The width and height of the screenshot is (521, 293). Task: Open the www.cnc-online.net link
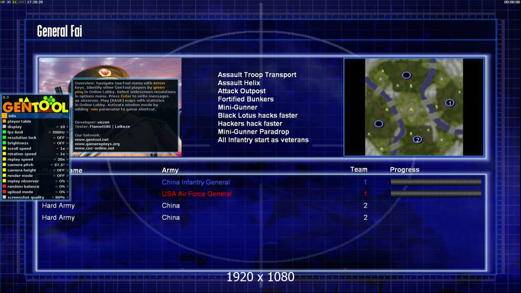(94, 148)
